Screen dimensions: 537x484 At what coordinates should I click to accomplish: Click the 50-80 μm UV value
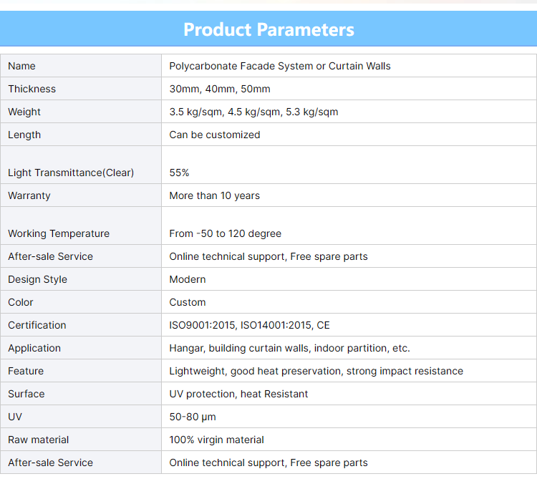pos(193,417)
